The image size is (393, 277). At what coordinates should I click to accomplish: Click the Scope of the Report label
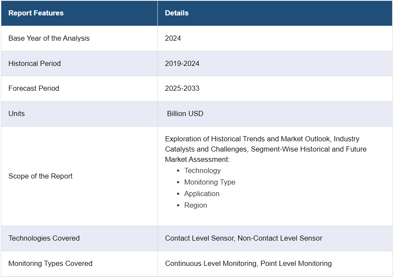(x=41, y=176)
